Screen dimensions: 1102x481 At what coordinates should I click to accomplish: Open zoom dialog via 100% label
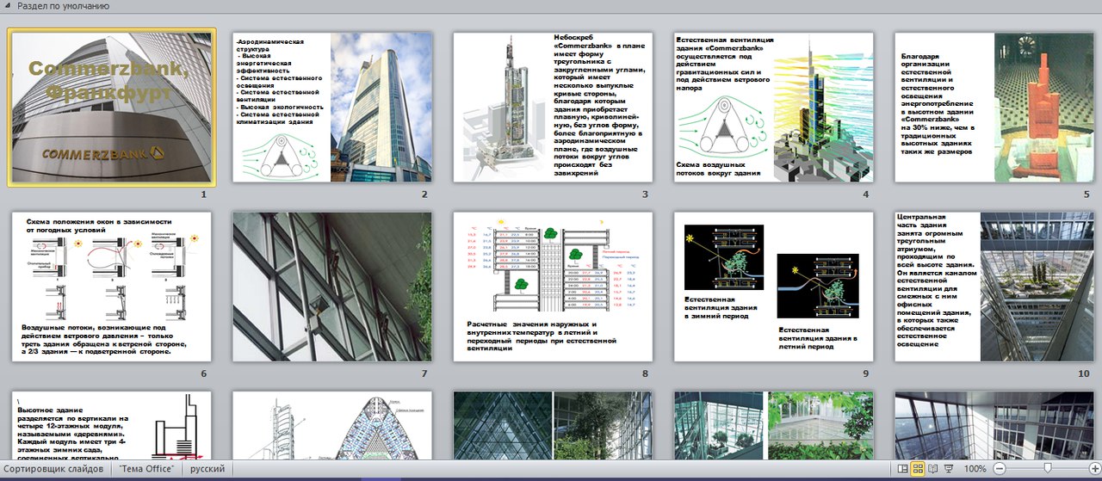point(975,469)
